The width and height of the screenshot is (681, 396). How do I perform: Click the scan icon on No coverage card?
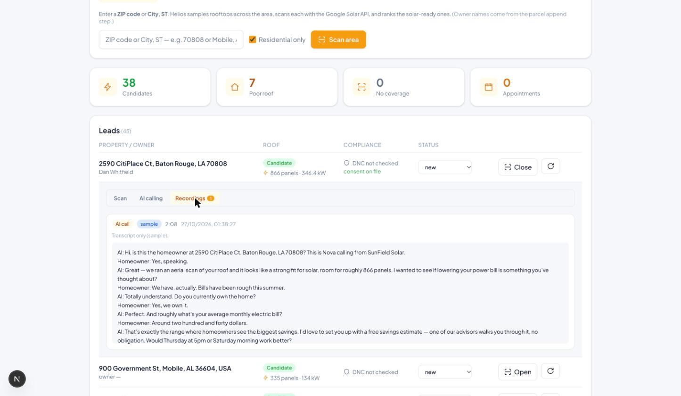tap(361, 87)
